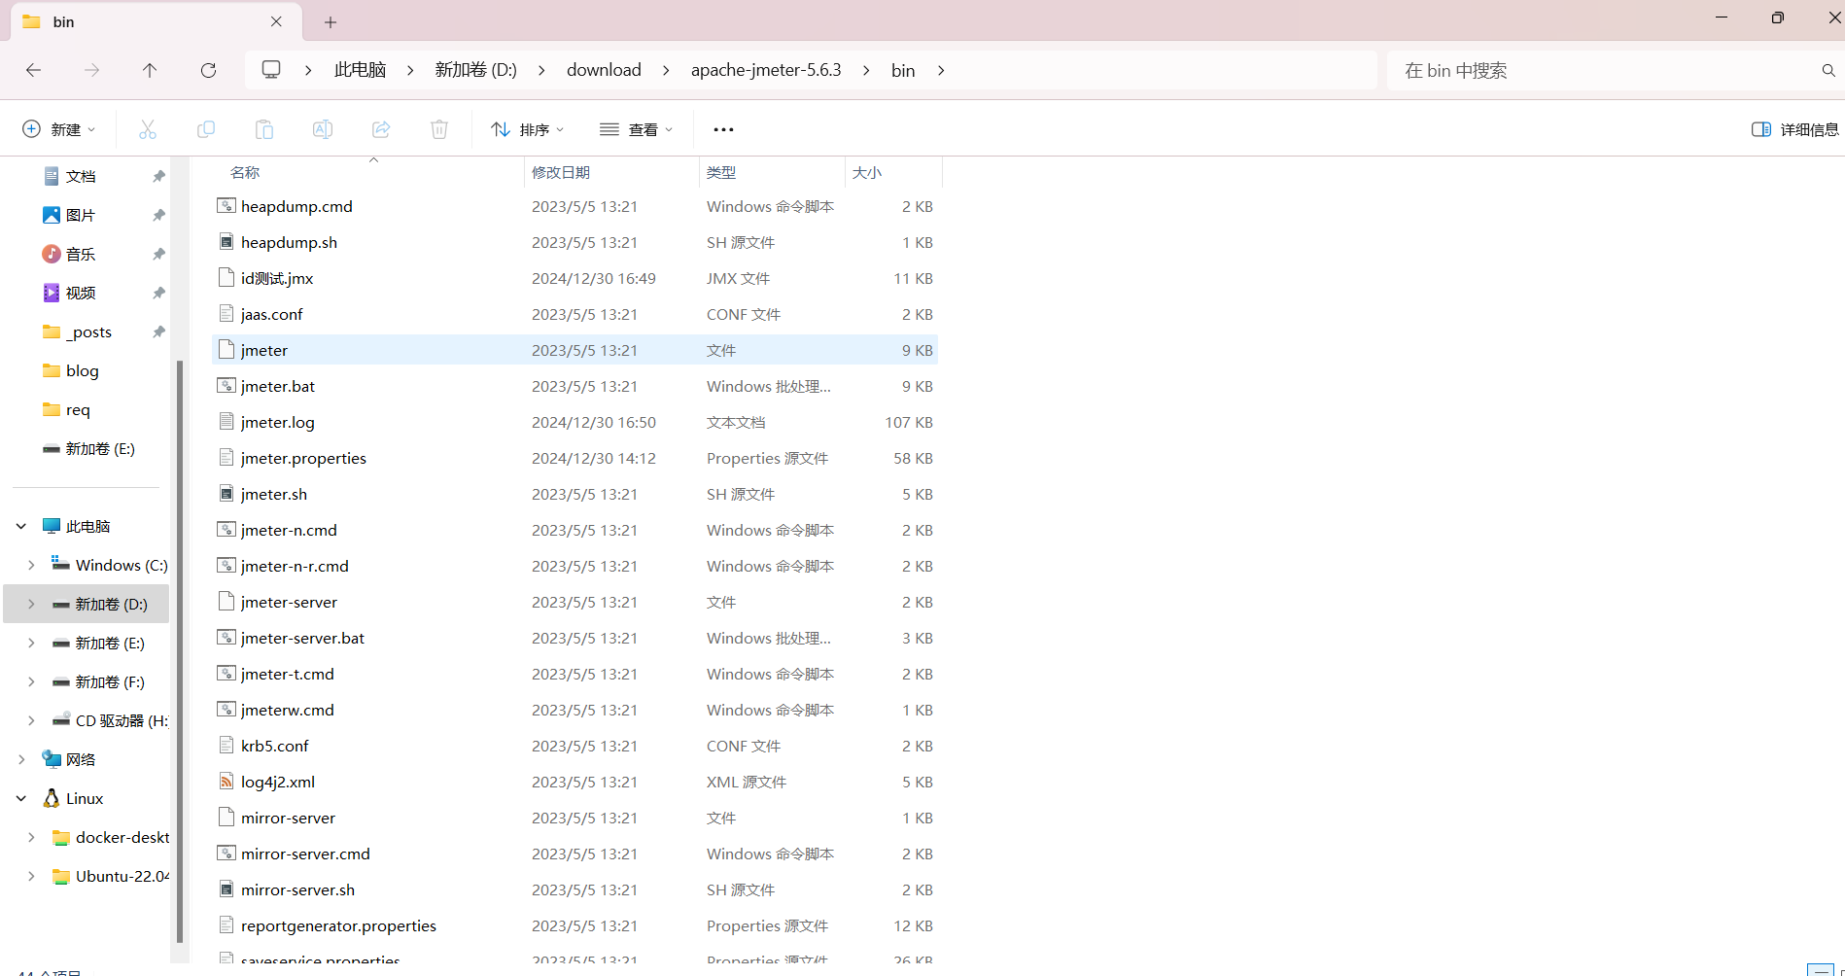Close the bin tab

[276, 21]
